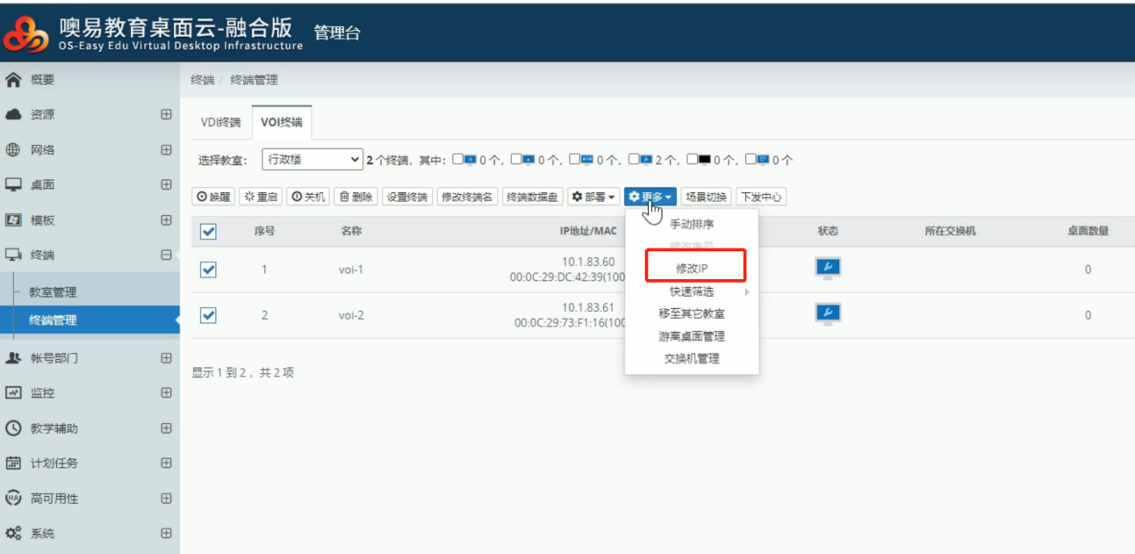This screenshot has width=1135, height=554.
Task: Click the 场景切换 button
Action: [x=706, y=197]
